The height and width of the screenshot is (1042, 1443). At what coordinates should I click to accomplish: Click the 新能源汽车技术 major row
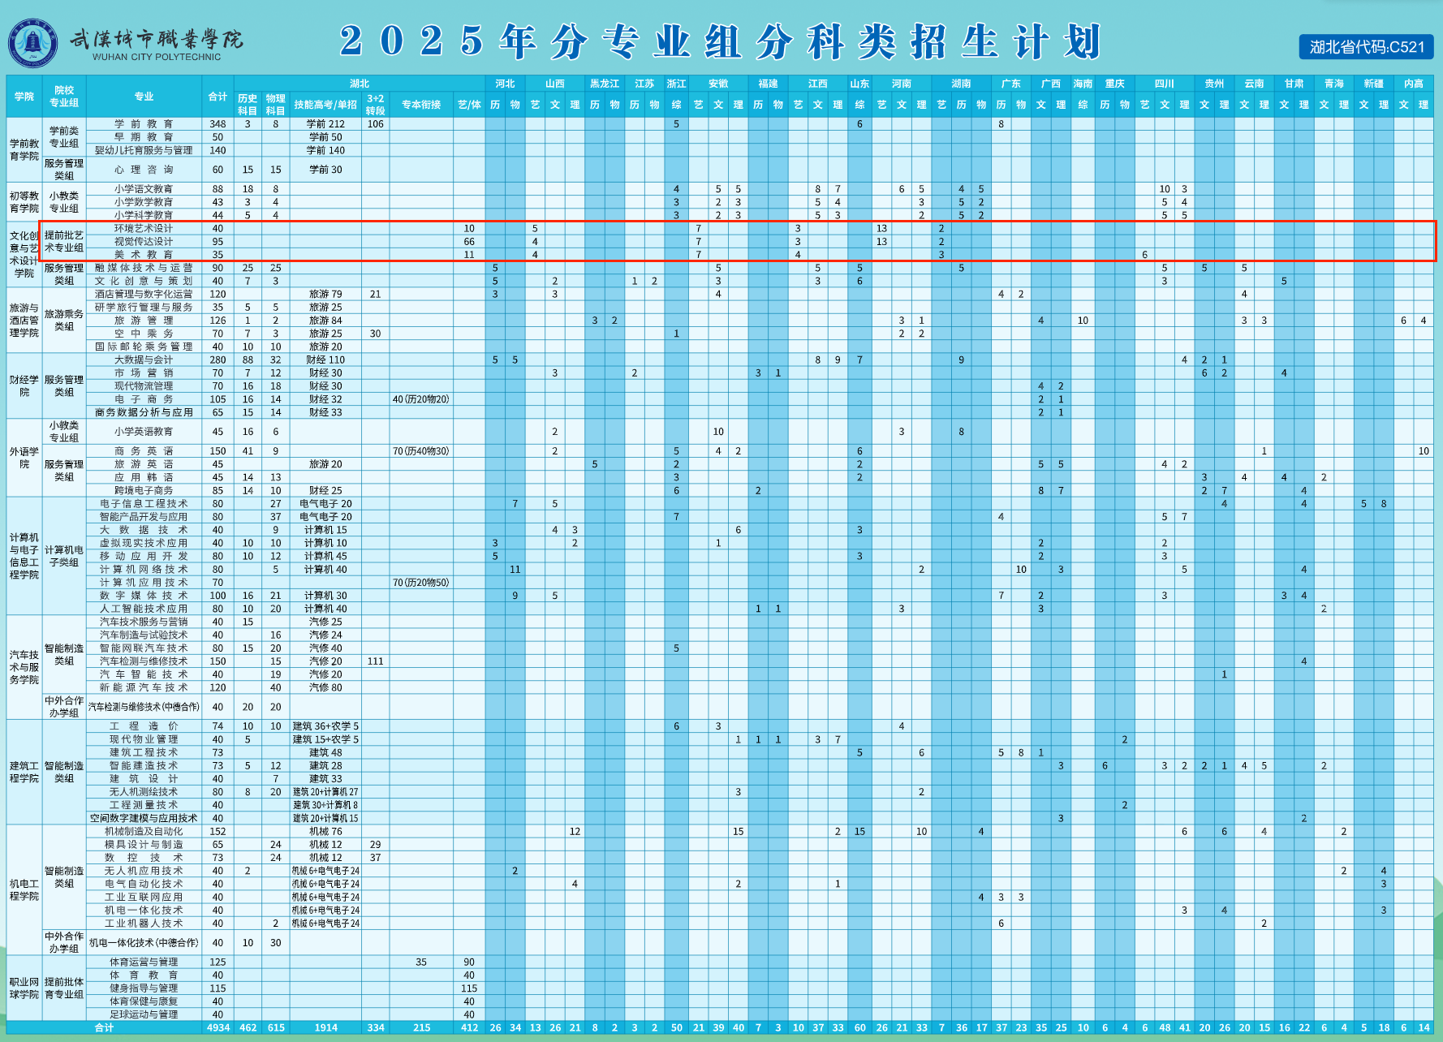(x=144, y=687)
